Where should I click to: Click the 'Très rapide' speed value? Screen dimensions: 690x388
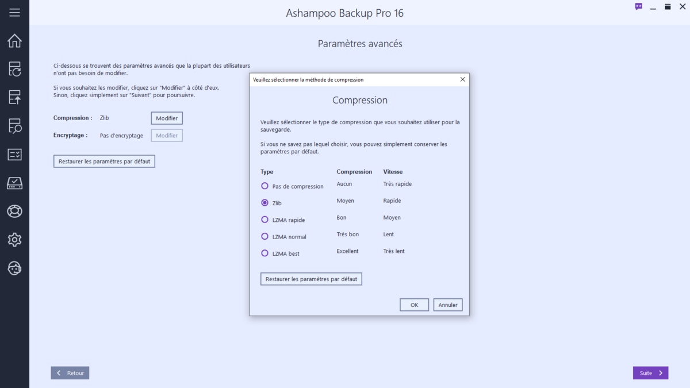click(x=397, y=184)
